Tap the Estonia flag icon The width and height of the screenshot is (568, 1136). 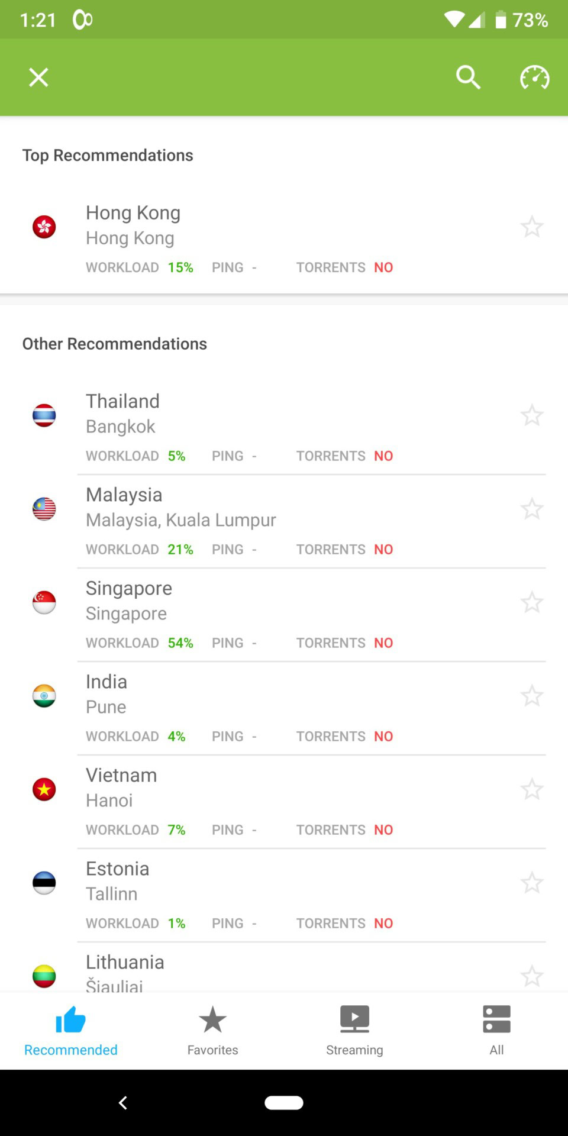pyautogui.click(x=44, y=883)
